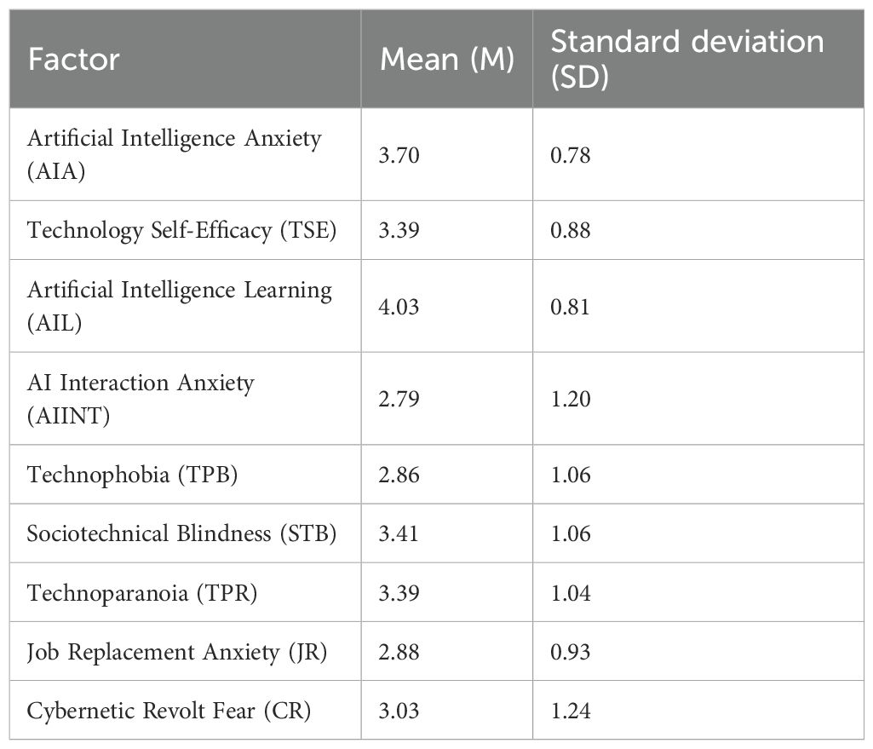Select the standard deviation value 1.20

571,399
